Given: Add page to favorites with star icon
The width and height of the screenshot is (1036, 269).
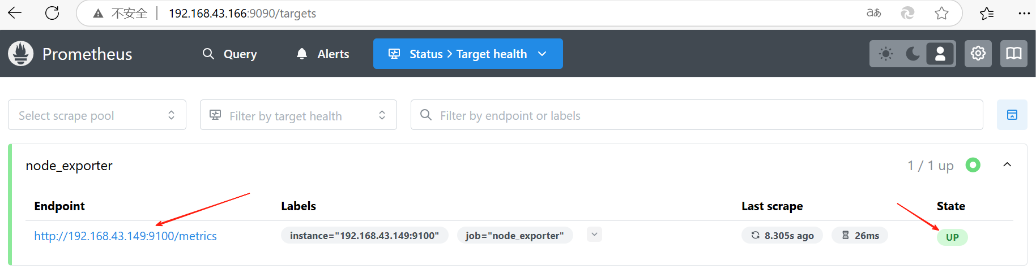Looking at the screenshot, I should tap(941, 13).
